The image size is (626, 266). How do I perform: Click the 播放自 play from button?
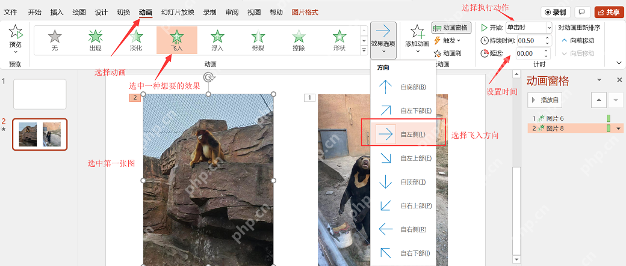pos(545,100)
